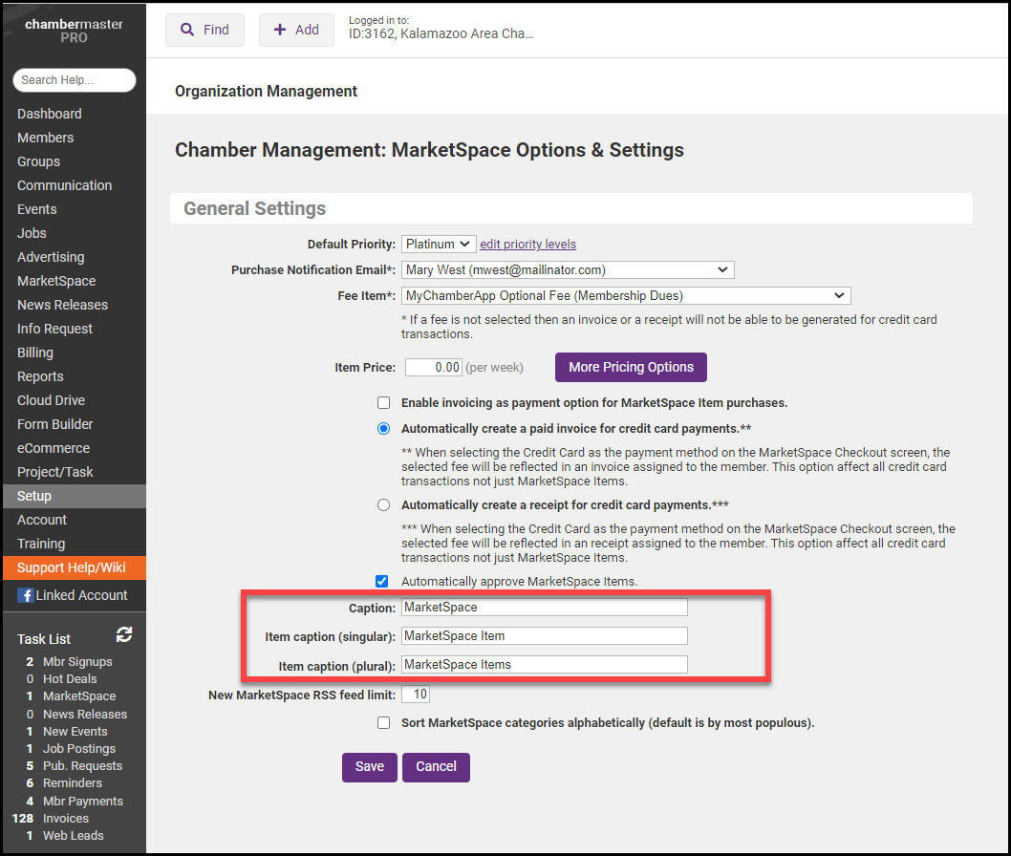Click the Facebook Linked Account icon
Screen dimensions: 1011x856
pyautogui.click(x=25, y=595)
